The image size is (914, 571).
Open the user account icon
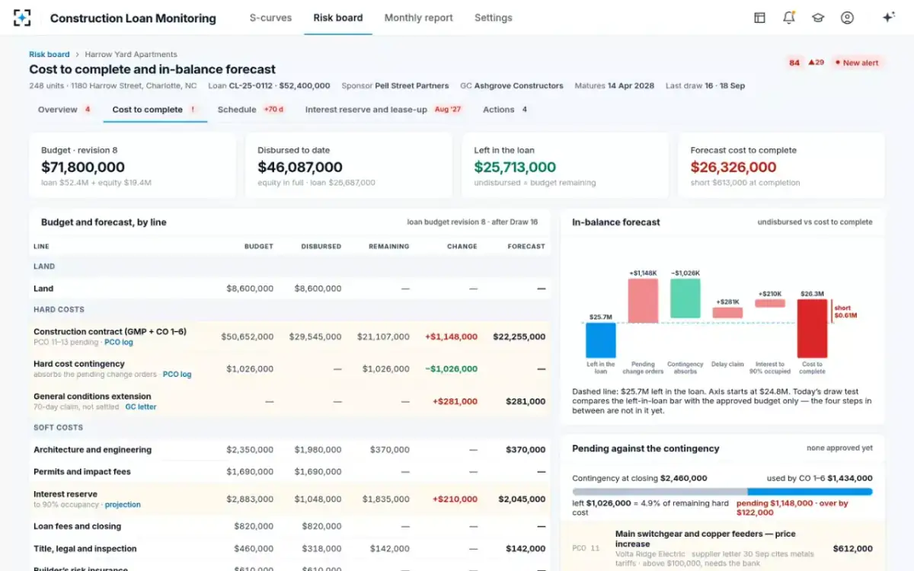[847, 18]
